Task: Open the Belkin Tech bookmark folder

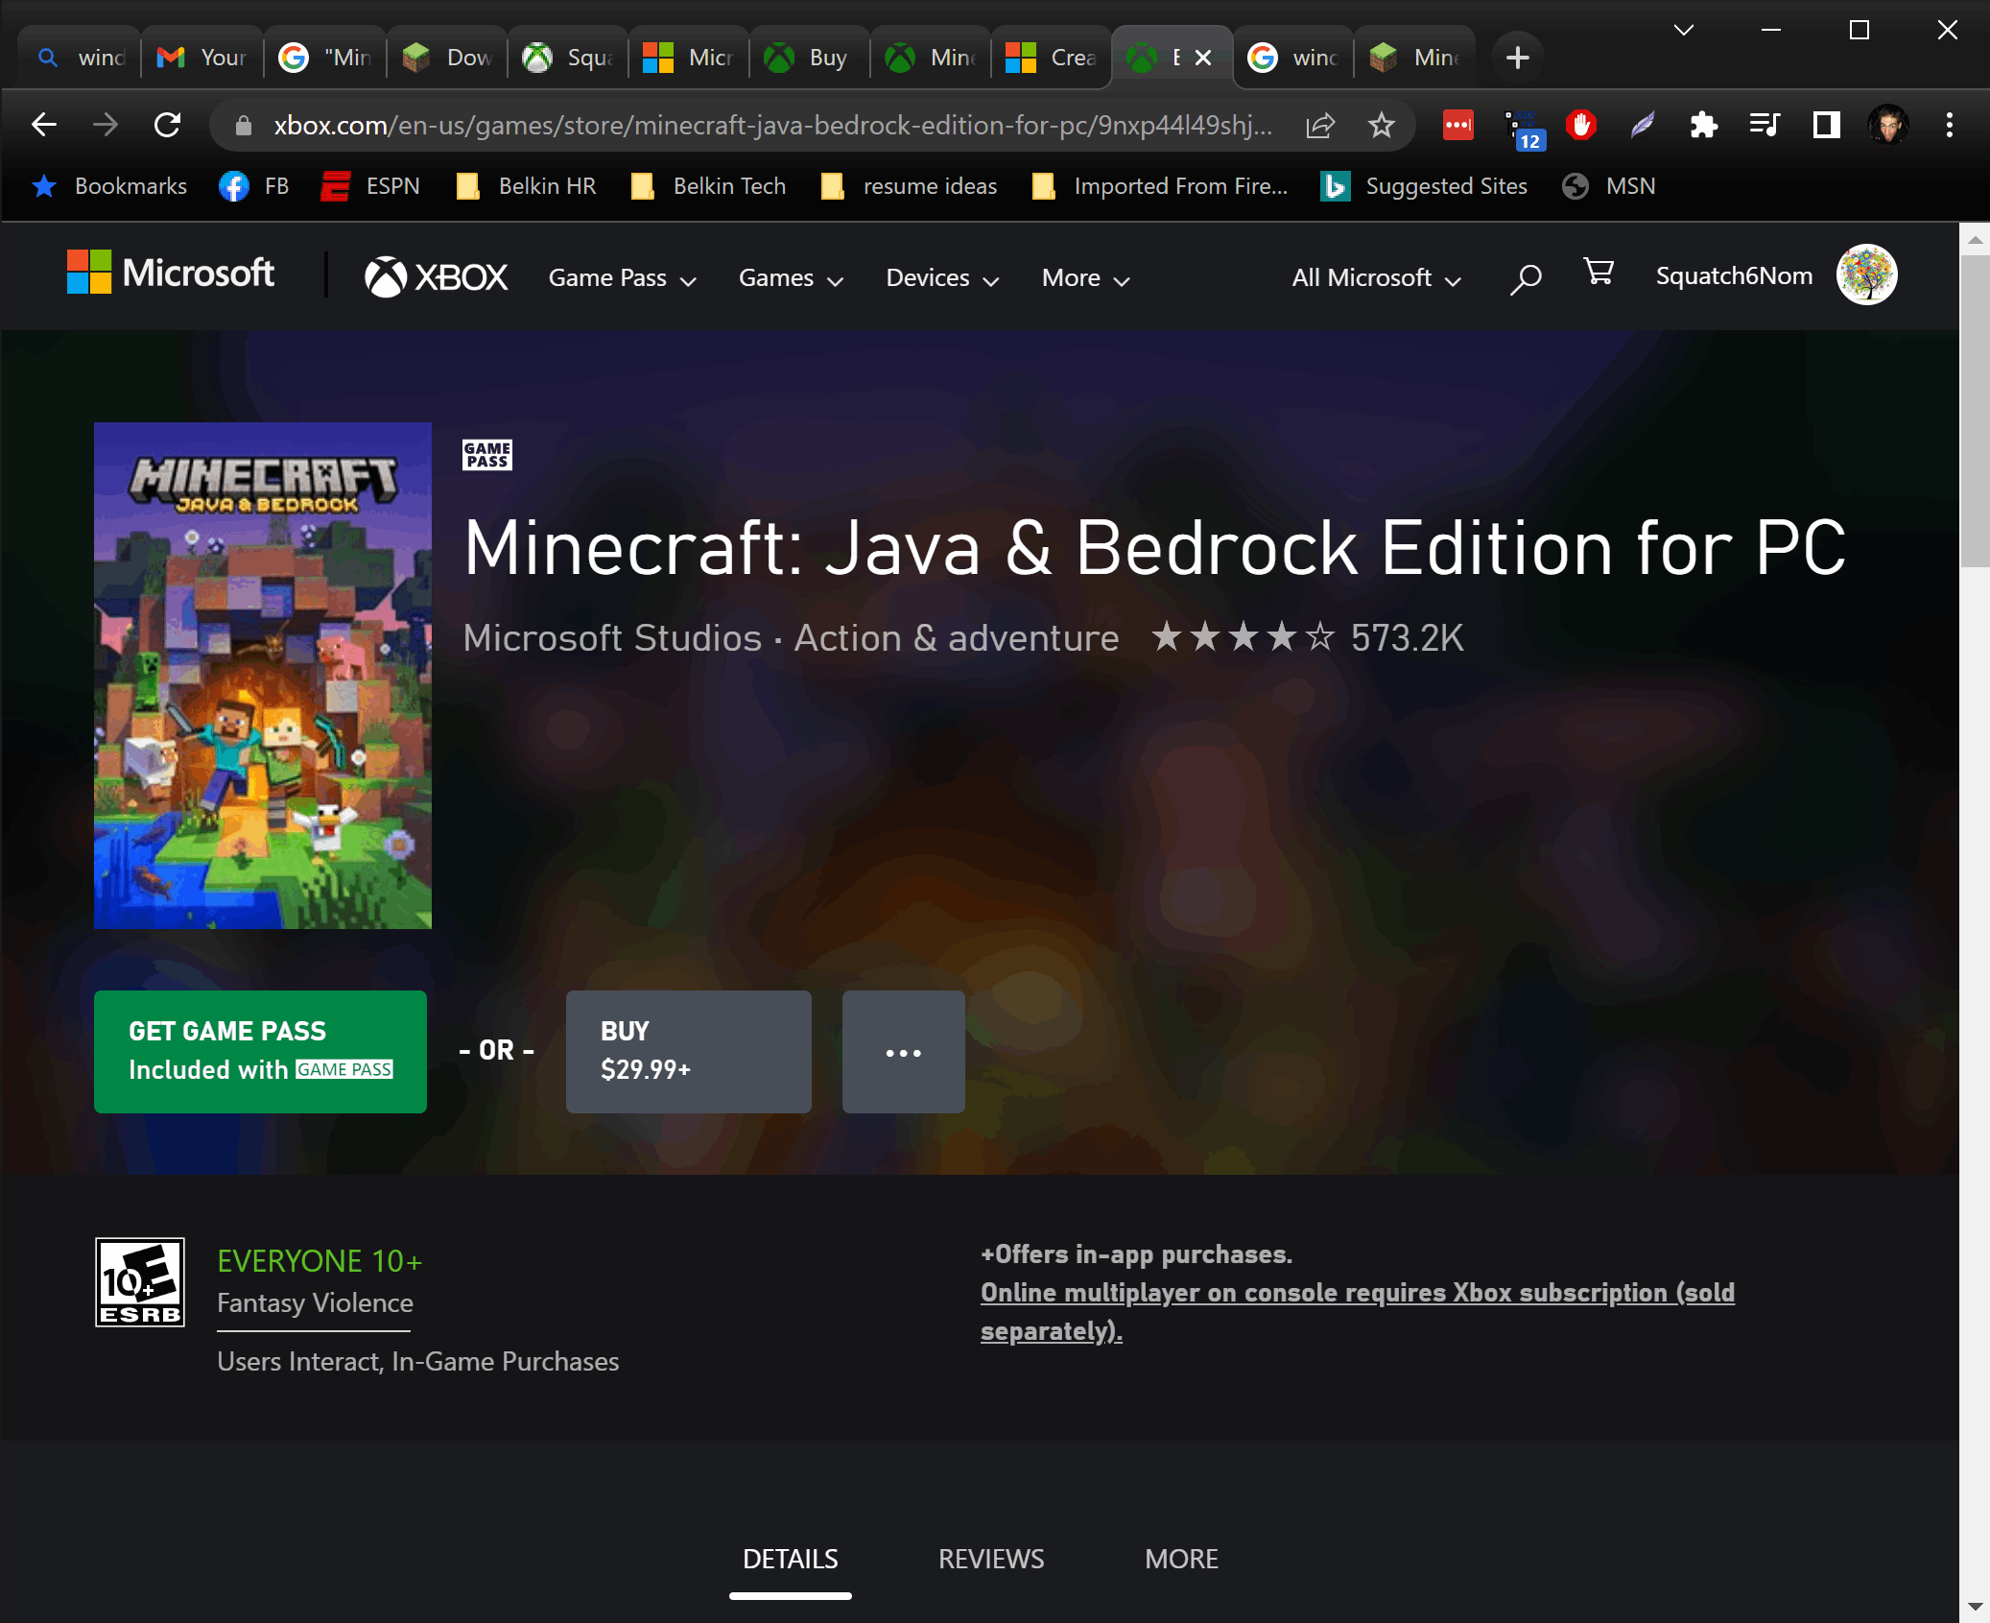Action: pos(708,186)
